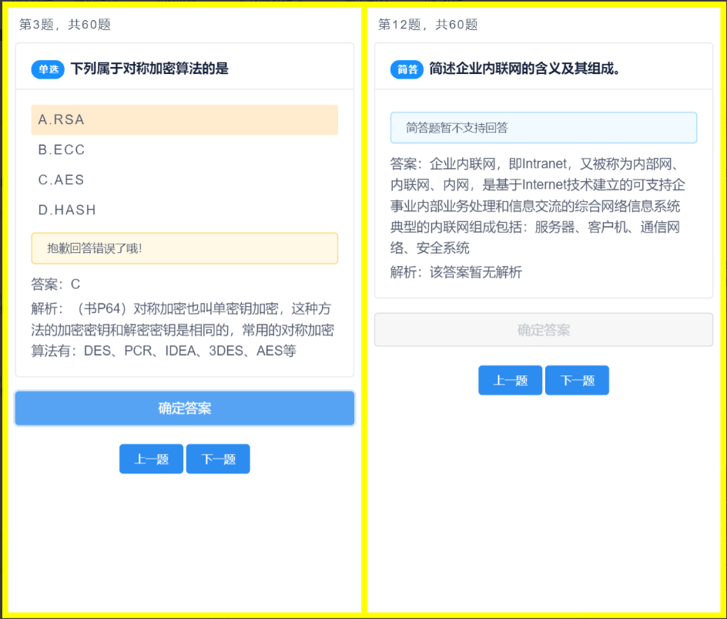Click the blue 简答 badge
Viewport: 727px width, 619px height.
(407, 69)
